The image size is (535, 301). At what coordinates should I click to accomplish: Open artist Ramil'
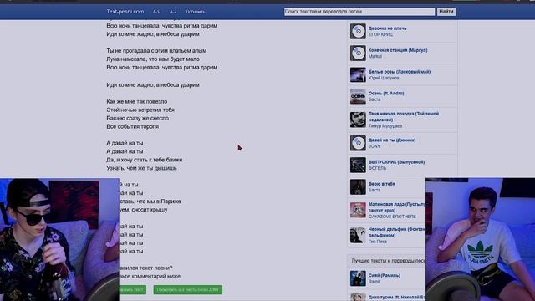pos(374,282)
